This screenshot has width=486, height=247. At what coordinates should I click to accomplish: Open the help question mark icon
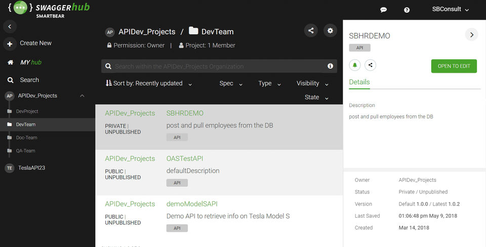point(407,10)
